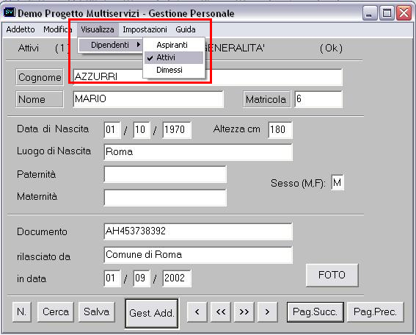Click the empty Maternità field
The image size is (416, 335).
165,198
